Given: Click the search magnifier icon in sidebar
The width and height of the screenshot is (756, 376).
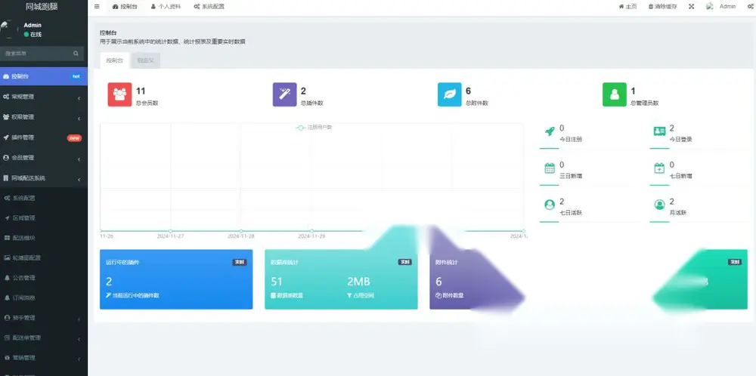Looking at the screenshot, I should [x=76, y=54].
